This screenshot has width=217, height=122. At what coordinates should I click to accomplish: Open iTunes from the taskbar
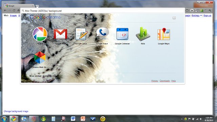point(24,119)
